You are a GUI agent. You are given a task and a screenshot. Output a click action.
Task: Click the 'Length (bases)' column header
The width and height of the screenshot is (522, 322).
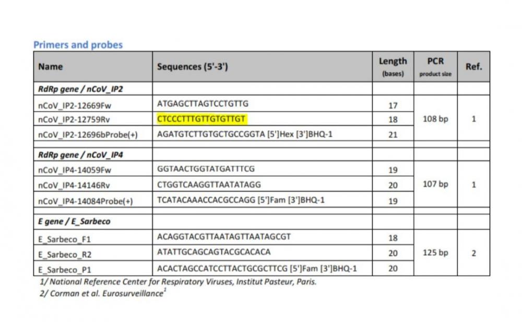[393, 67]
